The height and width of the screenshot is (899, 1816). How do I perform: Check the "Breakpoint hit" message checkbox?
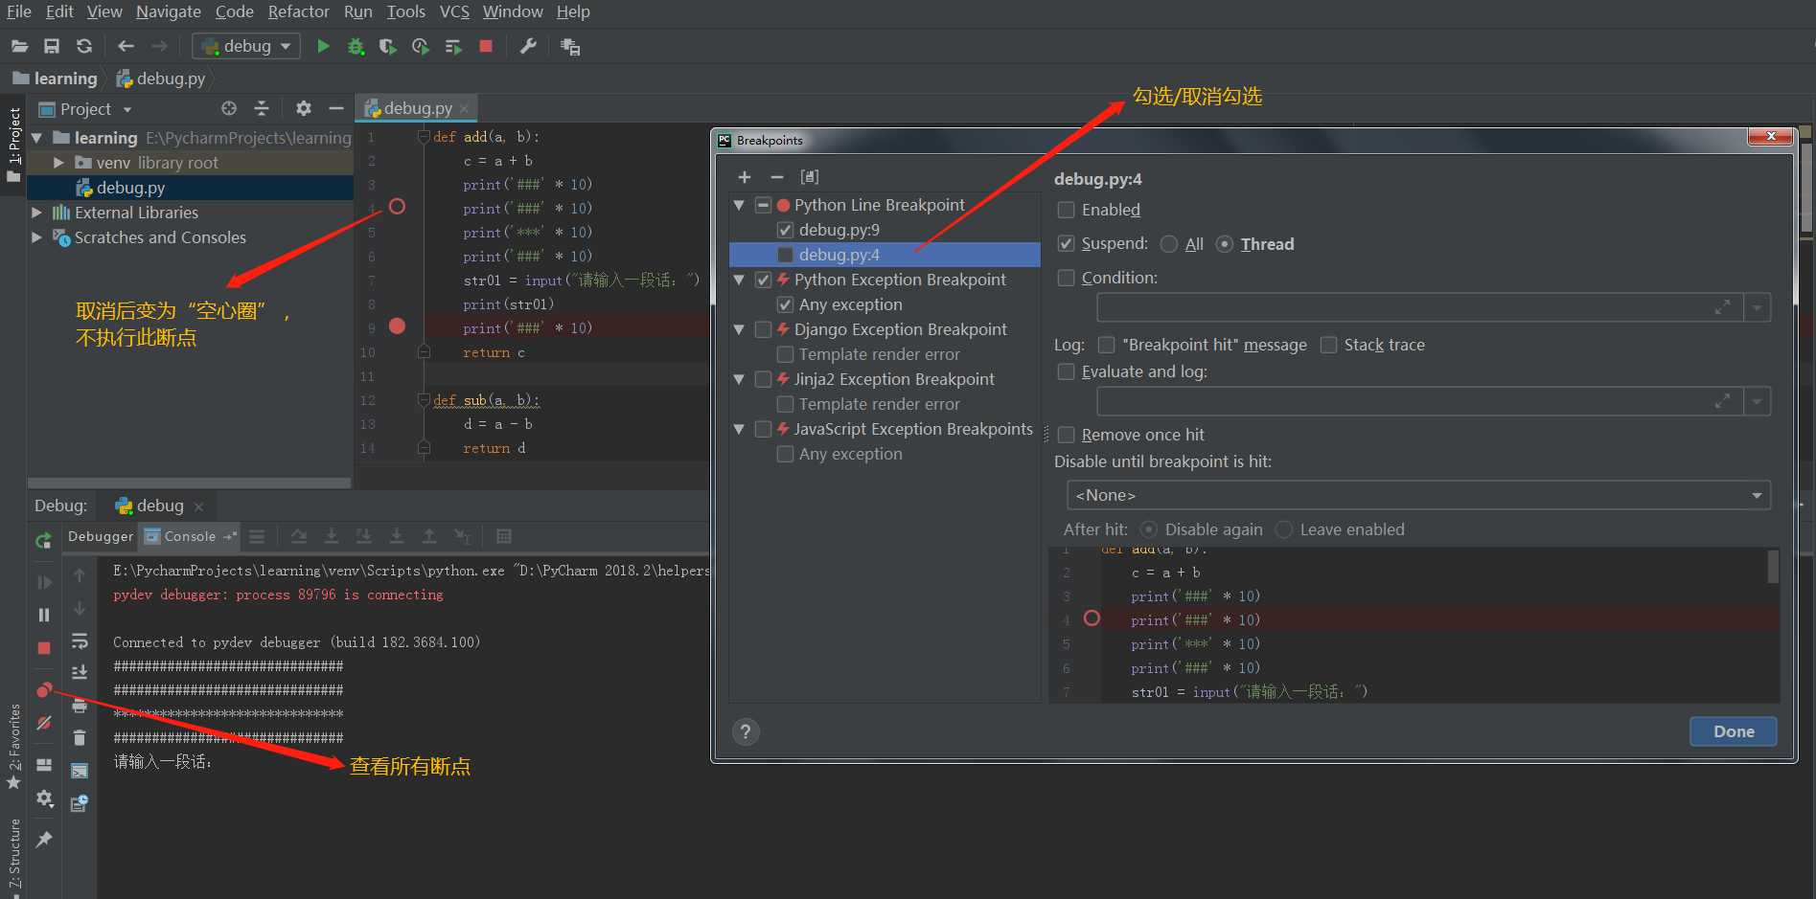[x=1106, y=345]
